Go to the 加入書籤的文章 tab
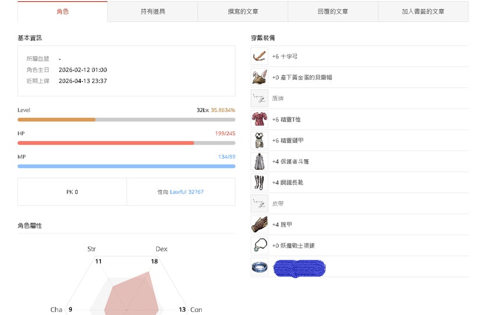Image resolution: width=493 pixels, height=315 pixels. 423,12
